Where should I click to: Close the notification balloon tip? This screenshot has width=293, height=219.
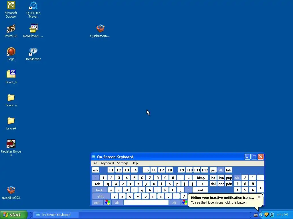coord(259,197)
